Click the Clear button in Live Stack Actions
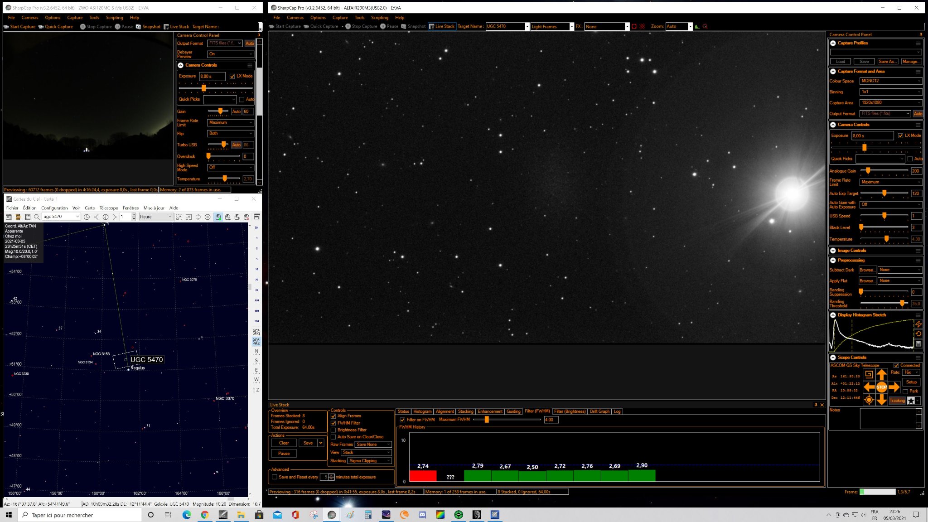The image size is (928, 522). click(284, 443)
